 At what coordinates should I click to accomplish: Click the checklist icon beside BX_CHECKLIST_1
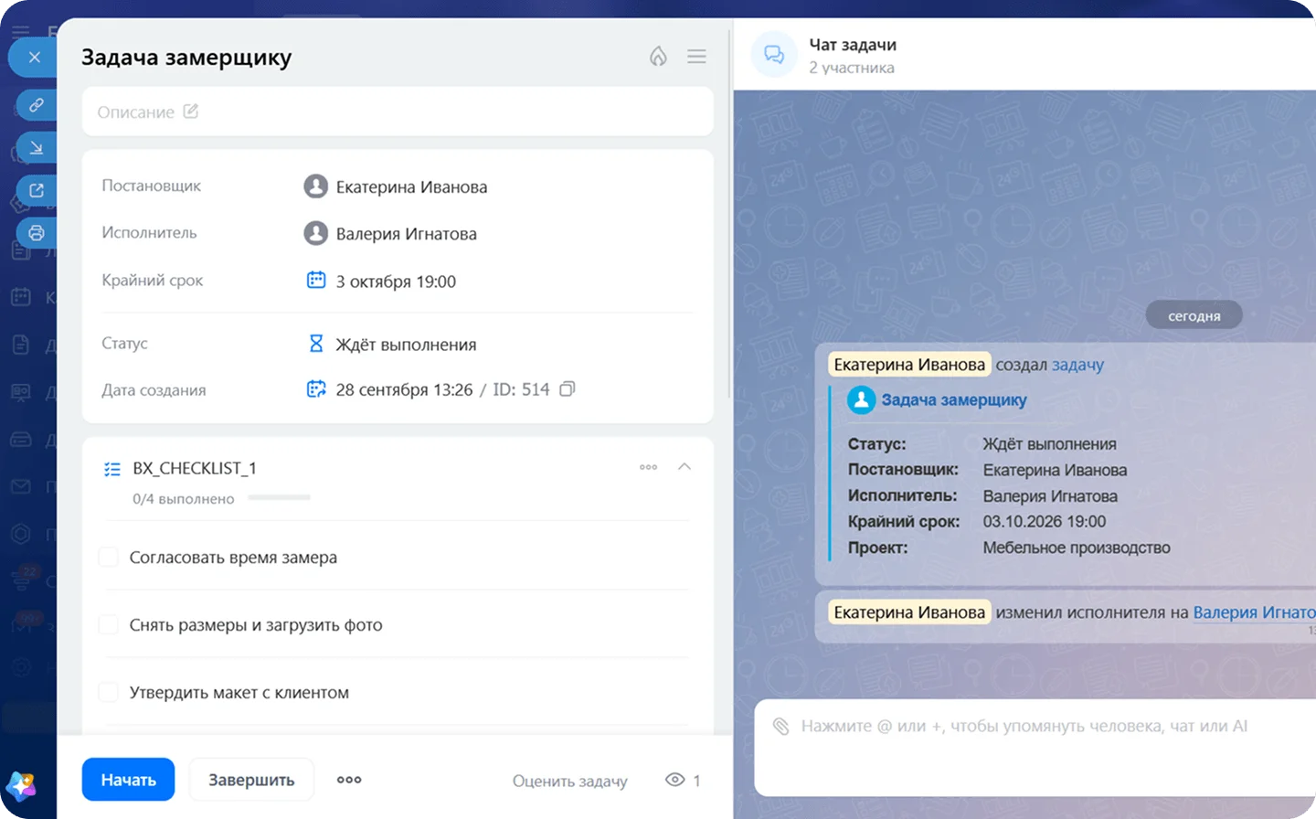click(112, 469)
